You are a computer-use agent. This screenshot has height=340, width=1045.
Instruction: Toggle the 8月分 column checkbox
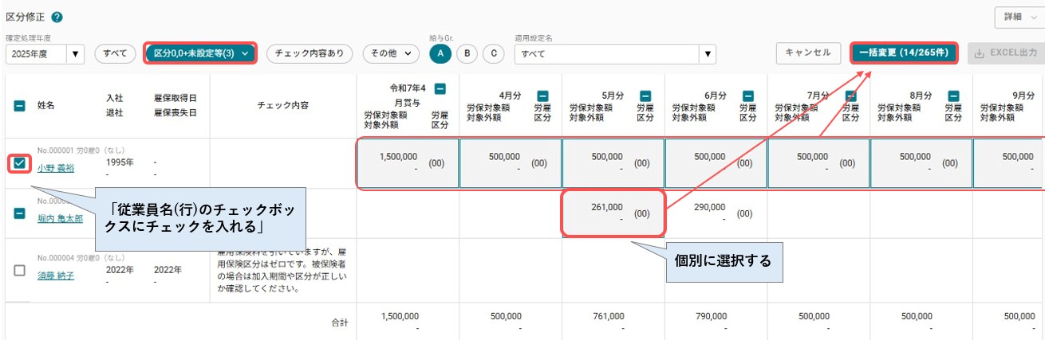point(954,95)
